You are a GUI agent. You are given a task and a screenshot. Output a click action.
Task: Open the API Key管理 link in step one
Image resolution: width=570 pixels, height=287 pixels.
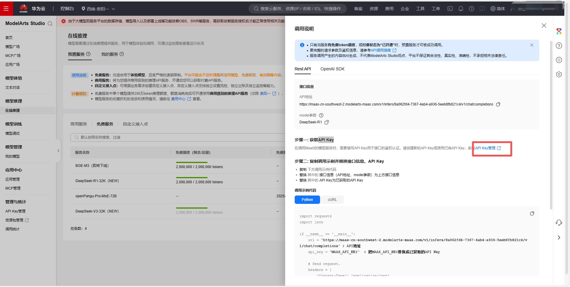point(487,148)
